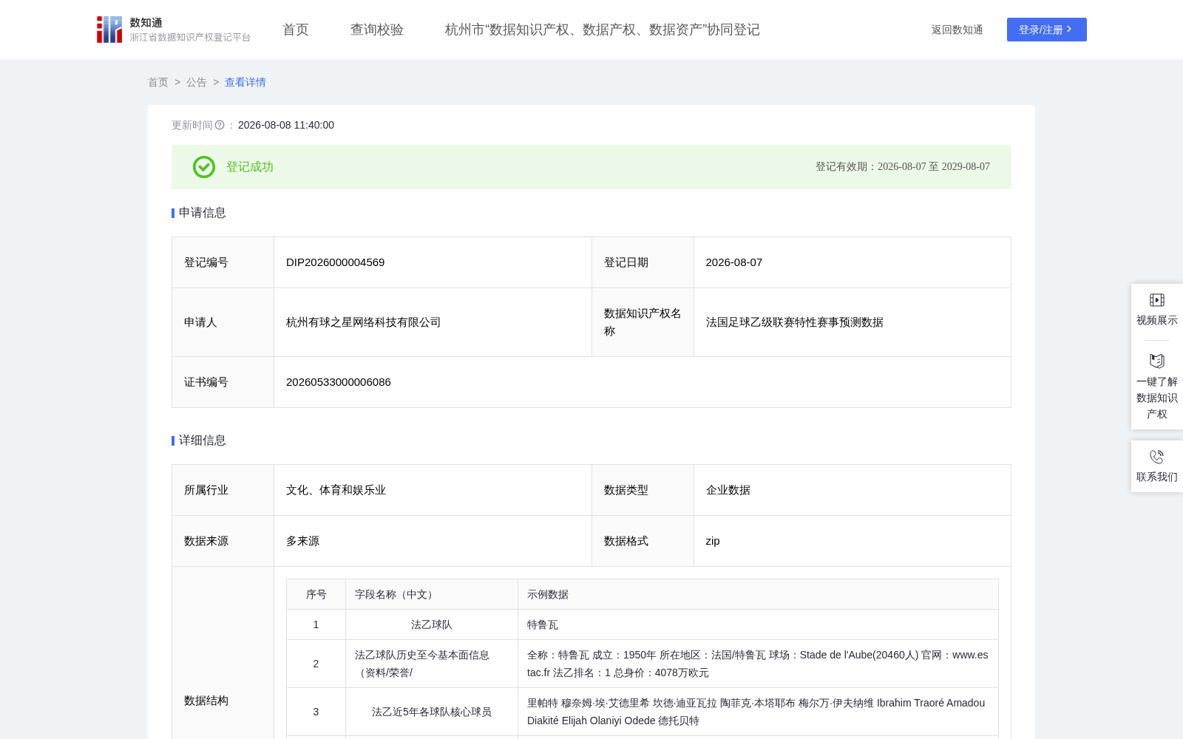Image resolution: width=1183 pixels, height=739 pixels.
Task: Click the 登记成功 status text
Action: pyautogui.click(x=250, y=167)
